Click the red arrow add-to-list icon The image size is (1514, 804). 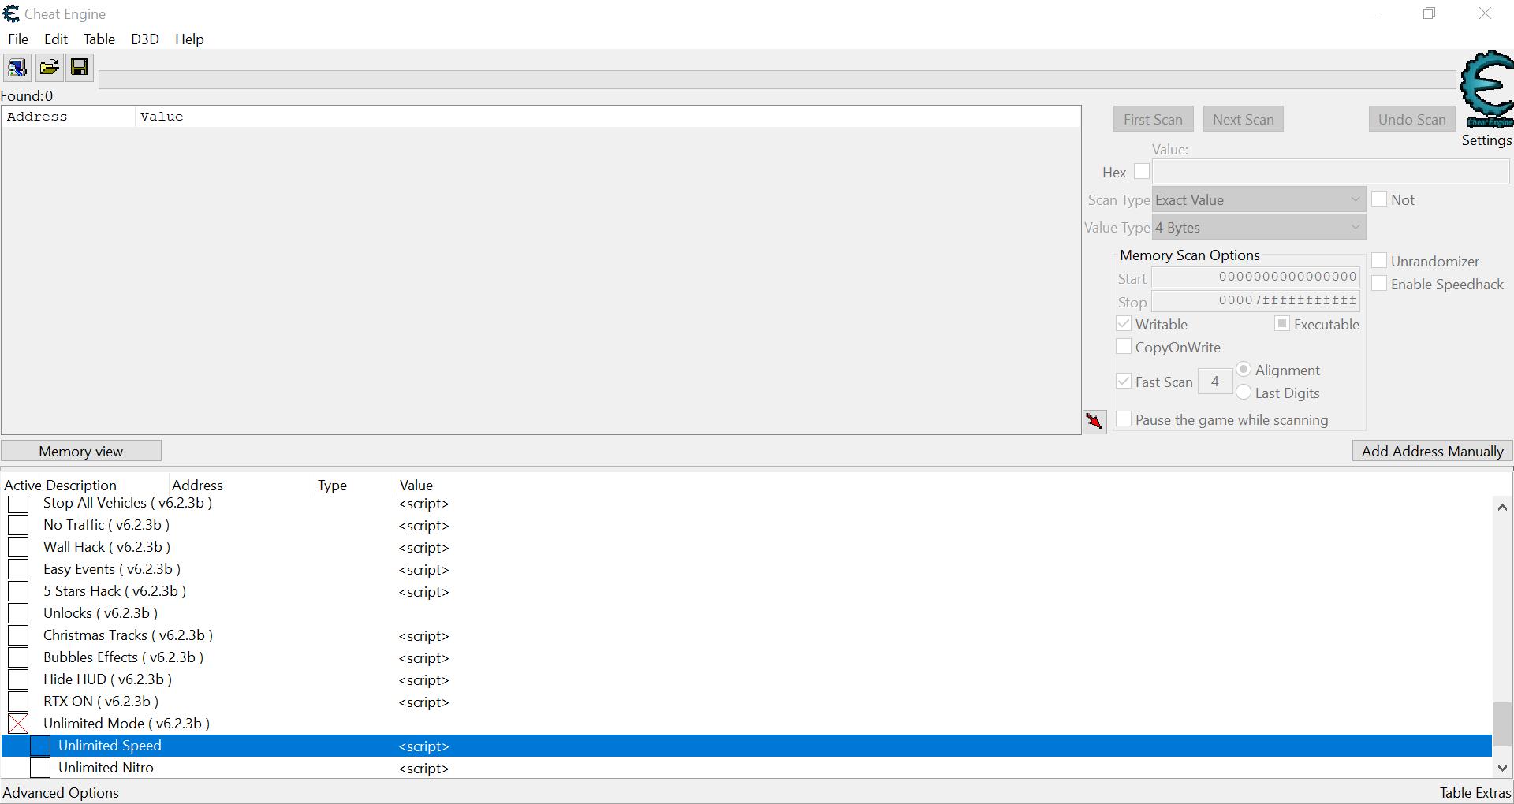coord(1094,422)
